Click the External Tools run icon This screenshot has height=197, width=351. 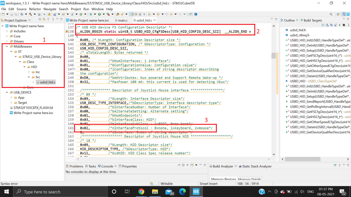point(108,14)
